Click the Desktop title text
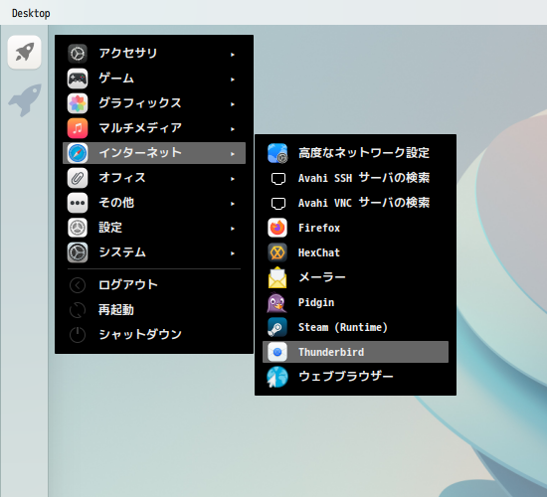Screen dimensions: 547x497 (31, 13)
